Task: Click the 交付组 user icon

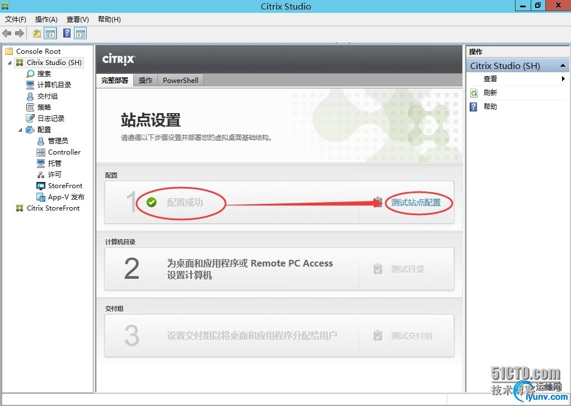Action: click(30, 96)
